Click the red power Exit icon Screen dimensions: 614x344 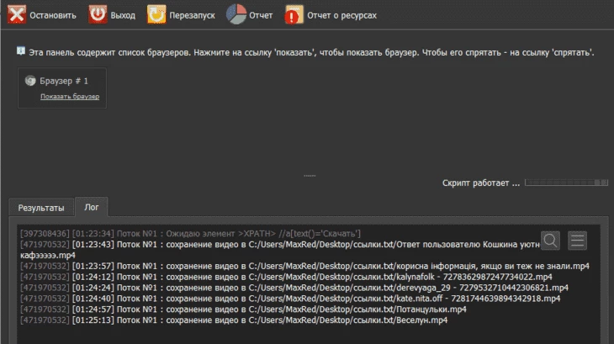(x=98, y=14)
